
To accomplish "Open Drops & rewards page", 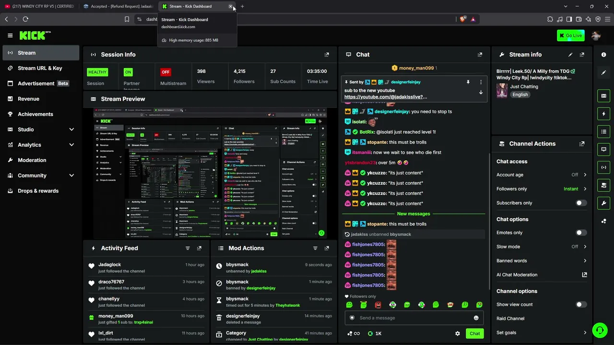I will (41, 191).
